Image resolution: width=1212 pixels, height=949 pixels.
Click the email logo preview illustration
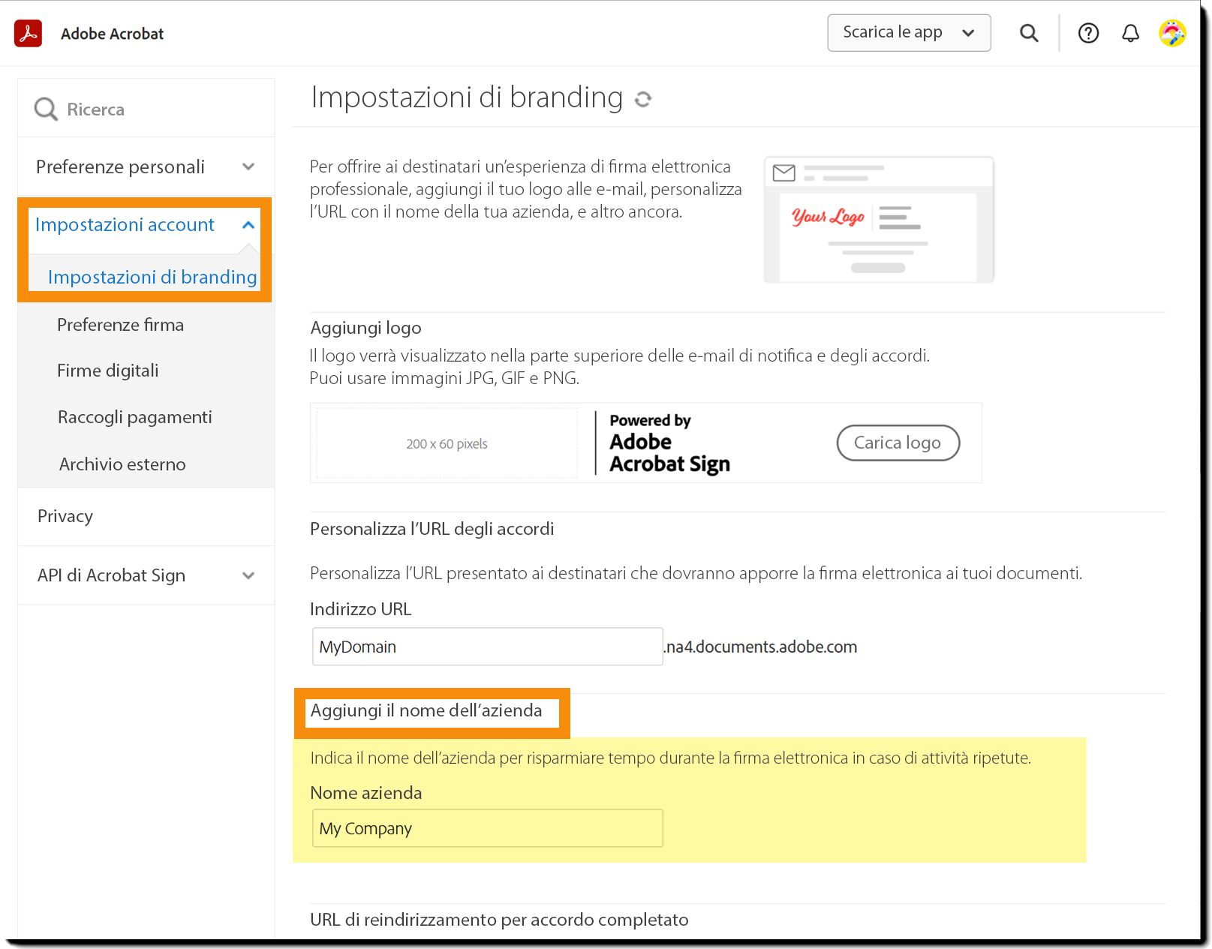(879, 220)
